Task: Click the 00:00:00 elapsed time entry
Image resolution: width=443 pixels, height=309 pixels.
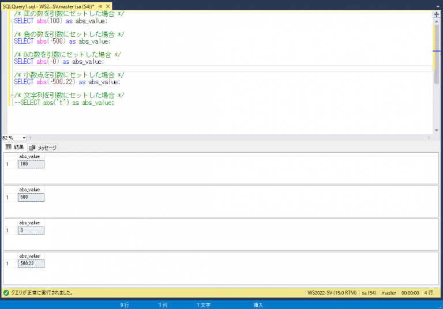Action: [x=410, y=293]
